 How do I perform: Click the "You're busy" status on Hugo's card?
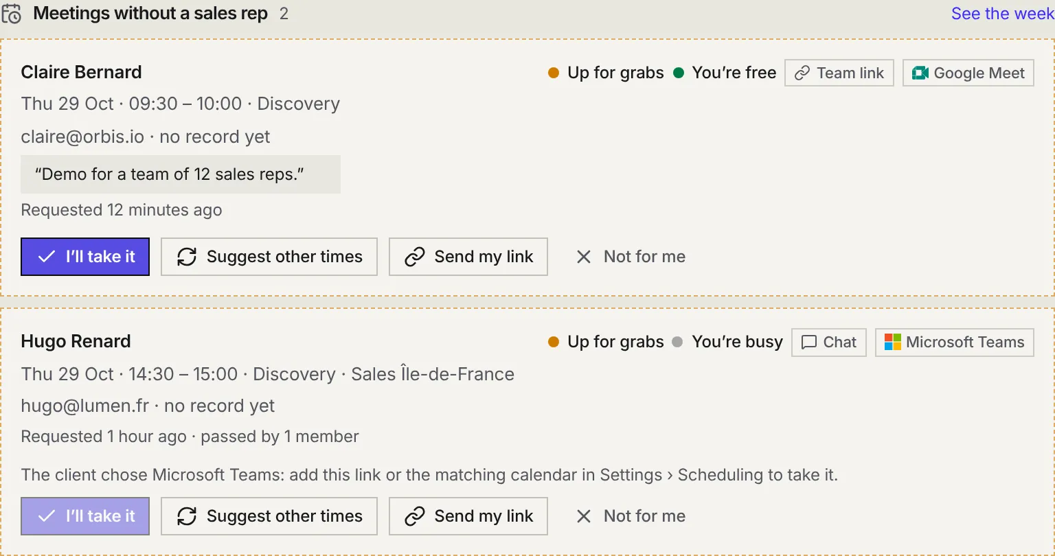[727, 342]
